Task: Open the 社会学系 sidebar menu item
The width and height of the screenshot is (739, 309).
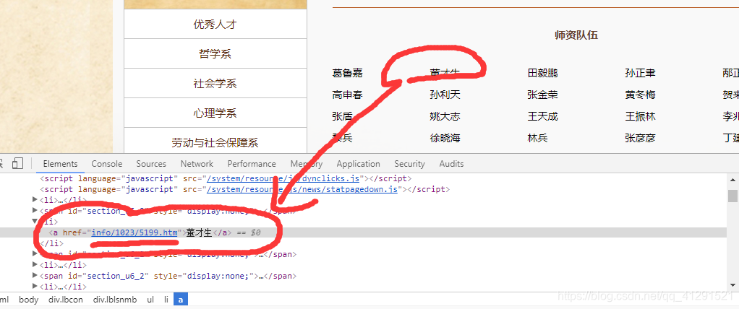Action: pos(215,83)
